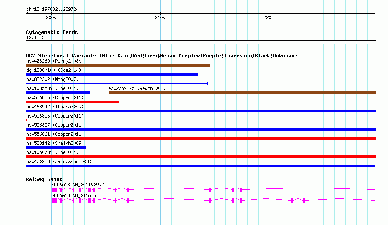
Task: Select the nsv470253 (Jakobsson2008) label
Action: (x=59, y=161)
